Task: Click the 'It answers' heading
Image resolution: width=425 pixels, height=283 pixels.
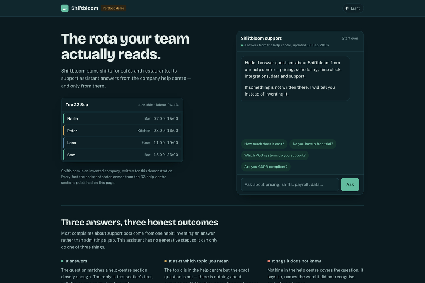Action: (76, 261)
